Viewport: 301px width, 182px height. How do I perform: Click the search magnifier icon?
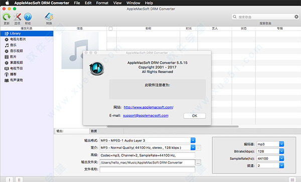[x=235, y=17]
